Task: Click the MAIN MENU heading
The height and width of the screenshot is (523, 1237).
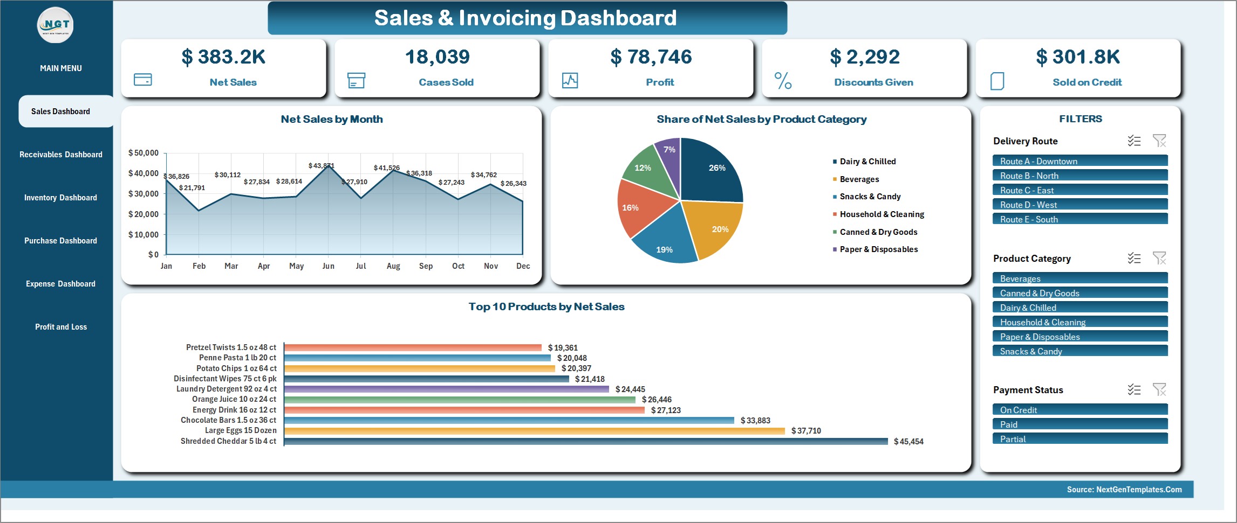Action: pos(61,68)
